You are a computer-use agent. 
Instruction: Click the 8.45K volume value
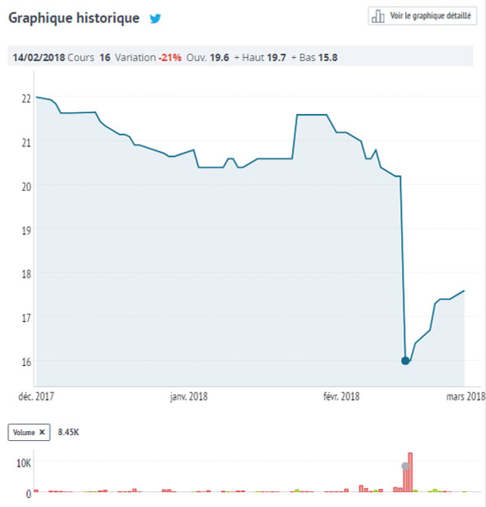point(68,432)
